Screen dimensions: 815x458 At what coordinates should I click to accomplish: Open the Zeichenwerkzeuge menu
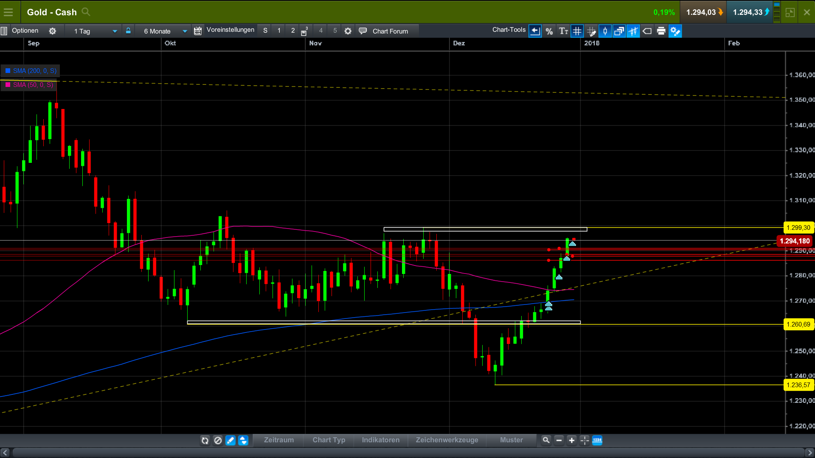447,440
